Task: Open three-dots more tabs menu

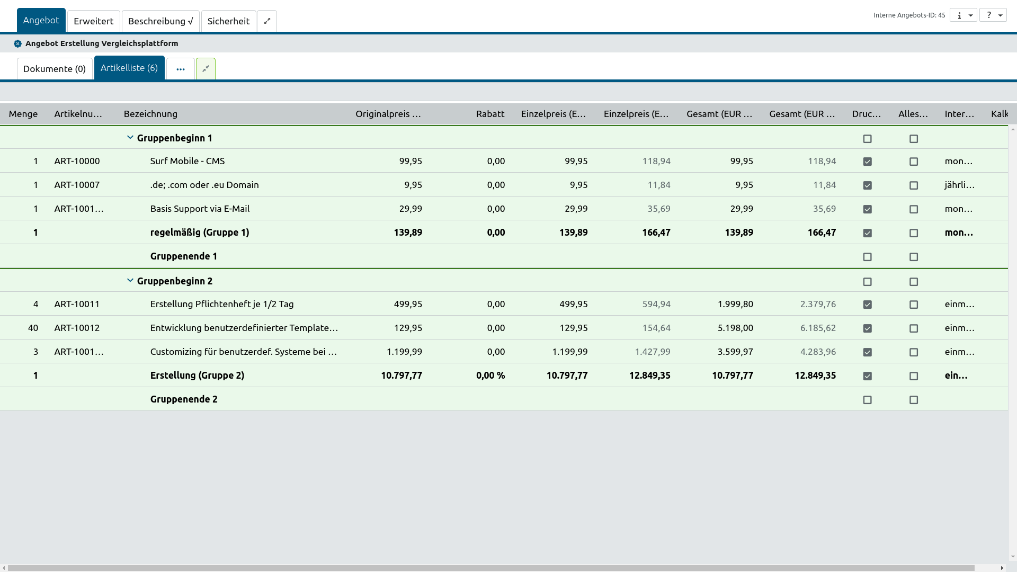Action: (x=181, y=69)
